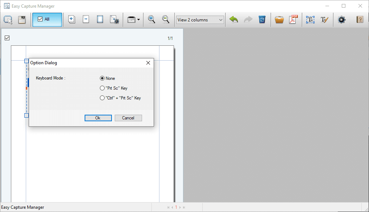The height and width of the screenshot is (212, 369).
Task: Click the printer icon
Action: coord(131,20)
